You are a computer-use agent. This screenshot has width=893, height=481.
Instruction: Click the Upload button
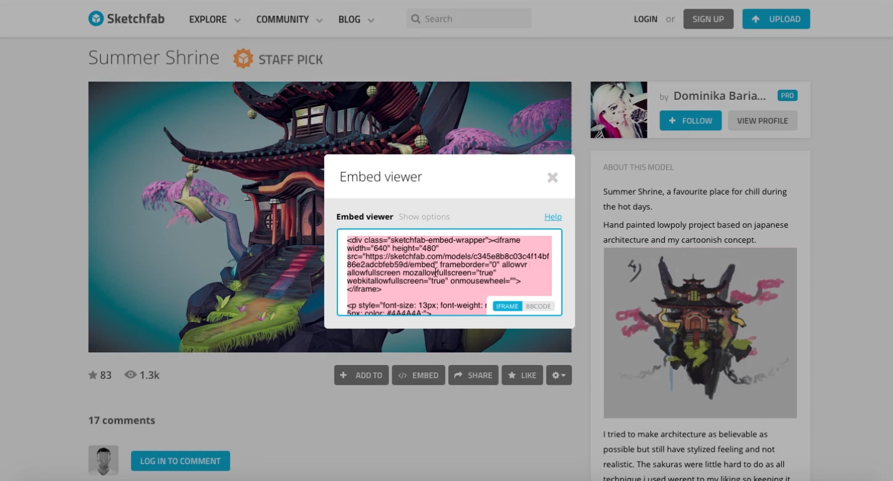pyautogui.click(x=776, y=19)
